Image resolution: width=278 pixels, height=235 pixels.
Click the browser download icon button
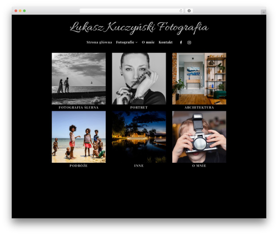[189, 11]
